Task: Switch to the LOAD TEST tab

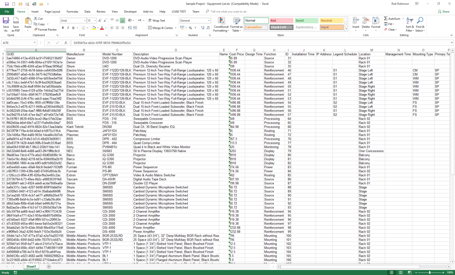Action: coord(179,12)
